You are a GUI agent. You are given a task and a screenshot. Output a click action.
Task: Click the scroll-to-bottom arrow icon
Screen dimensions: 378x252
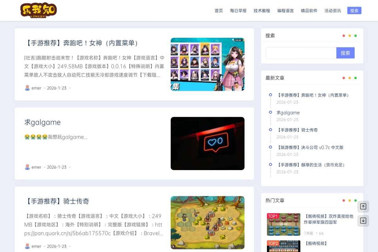click(x=363, y=221)
